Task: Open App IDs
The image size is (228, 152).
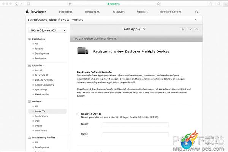Action: coord(39,70)
